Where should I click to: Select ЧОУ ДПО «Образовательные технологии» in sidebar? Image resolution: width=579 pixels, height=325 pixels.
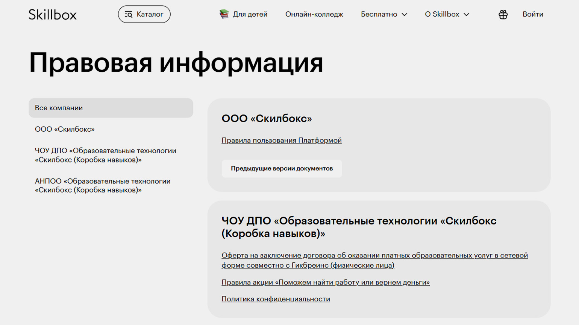coord(106,155)
